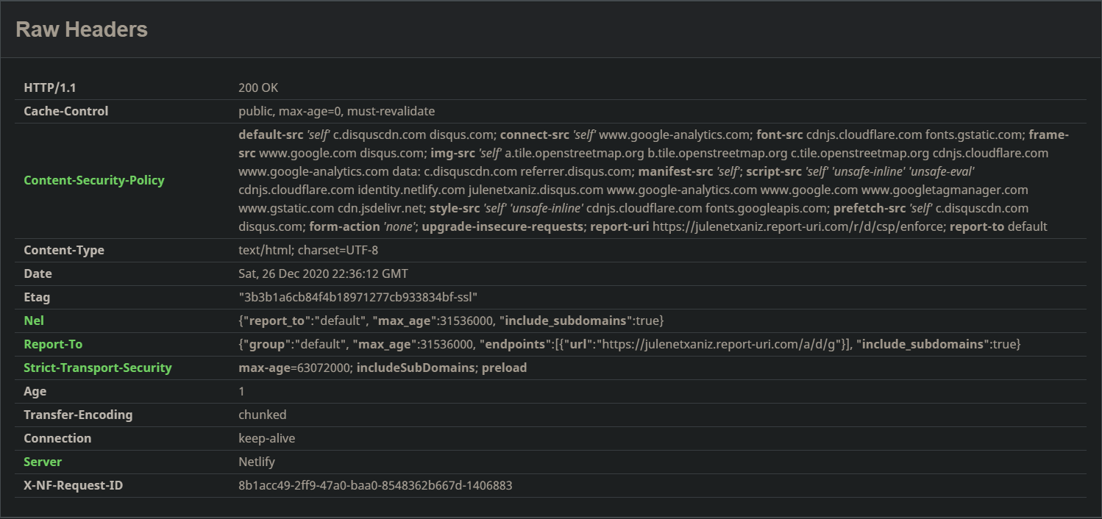Click the Raw Headers section title
The image size is (1102, 519).
(82, 29)
